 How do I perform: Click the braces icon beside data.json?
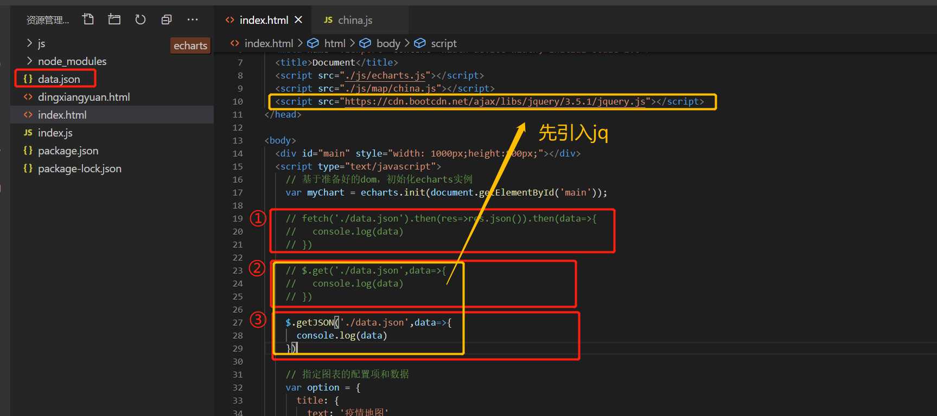(28, 79)
